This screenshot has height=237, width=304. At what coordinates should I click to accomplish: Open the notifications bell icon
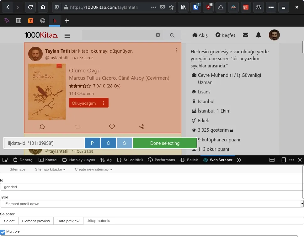[258, 35]
